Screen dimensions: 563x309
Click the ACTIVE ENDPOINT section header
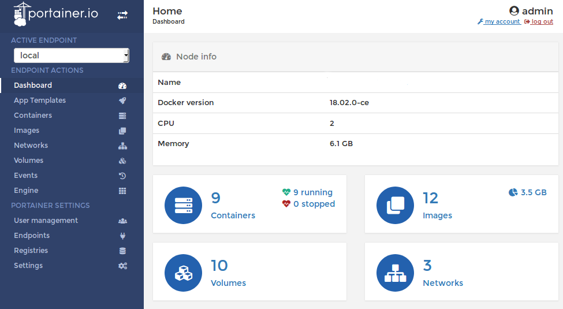point(44,40)
